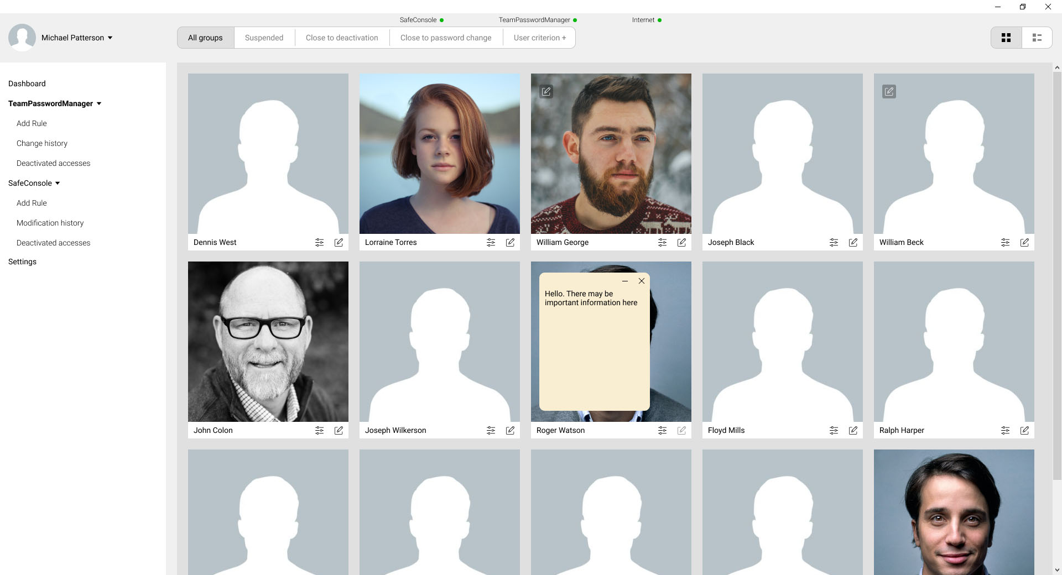Edit Lorraine Torres's card
This screenshot has width=1062, height=575.
point(510,242)
